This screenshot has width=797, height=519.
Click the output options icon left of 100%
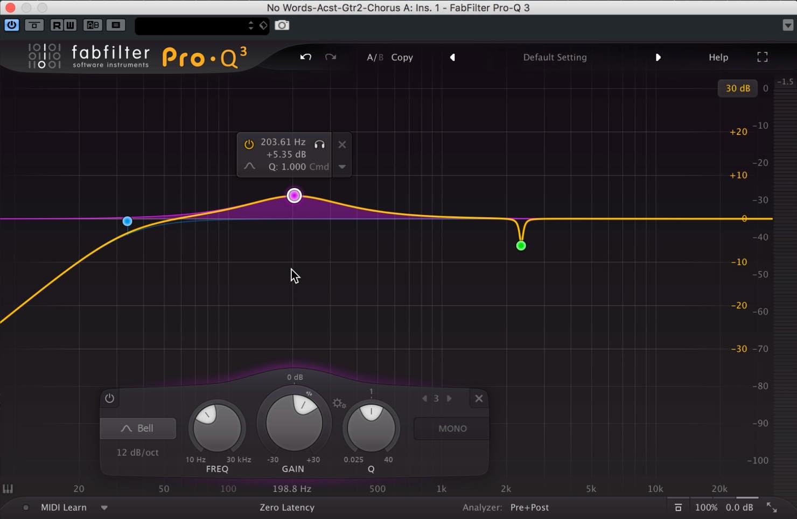678,507
